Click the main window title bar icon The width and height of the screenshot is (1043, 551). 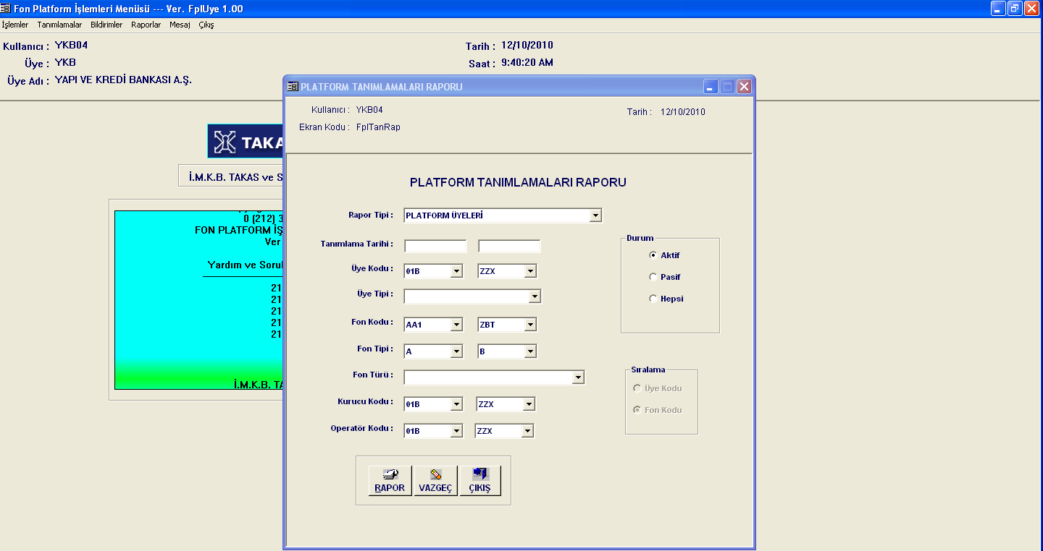7,9
